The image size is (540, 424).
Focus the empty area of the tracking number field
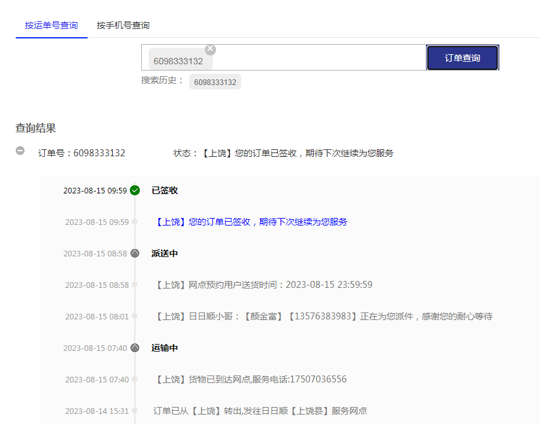tap(318, 58)
